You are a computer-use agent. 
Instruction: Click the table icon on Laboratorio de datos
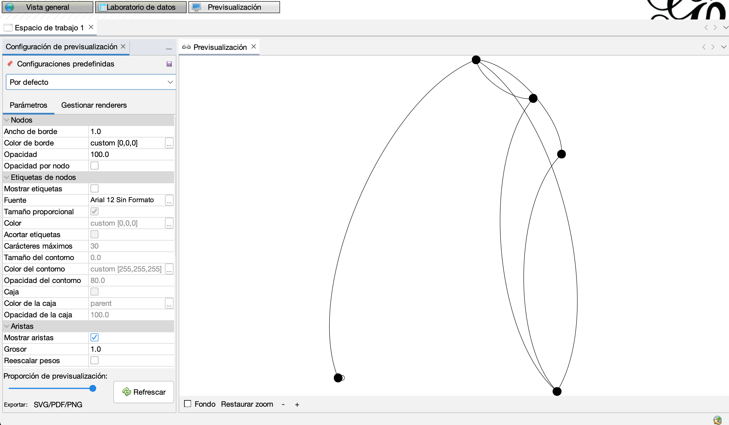(x=103, y=7)
